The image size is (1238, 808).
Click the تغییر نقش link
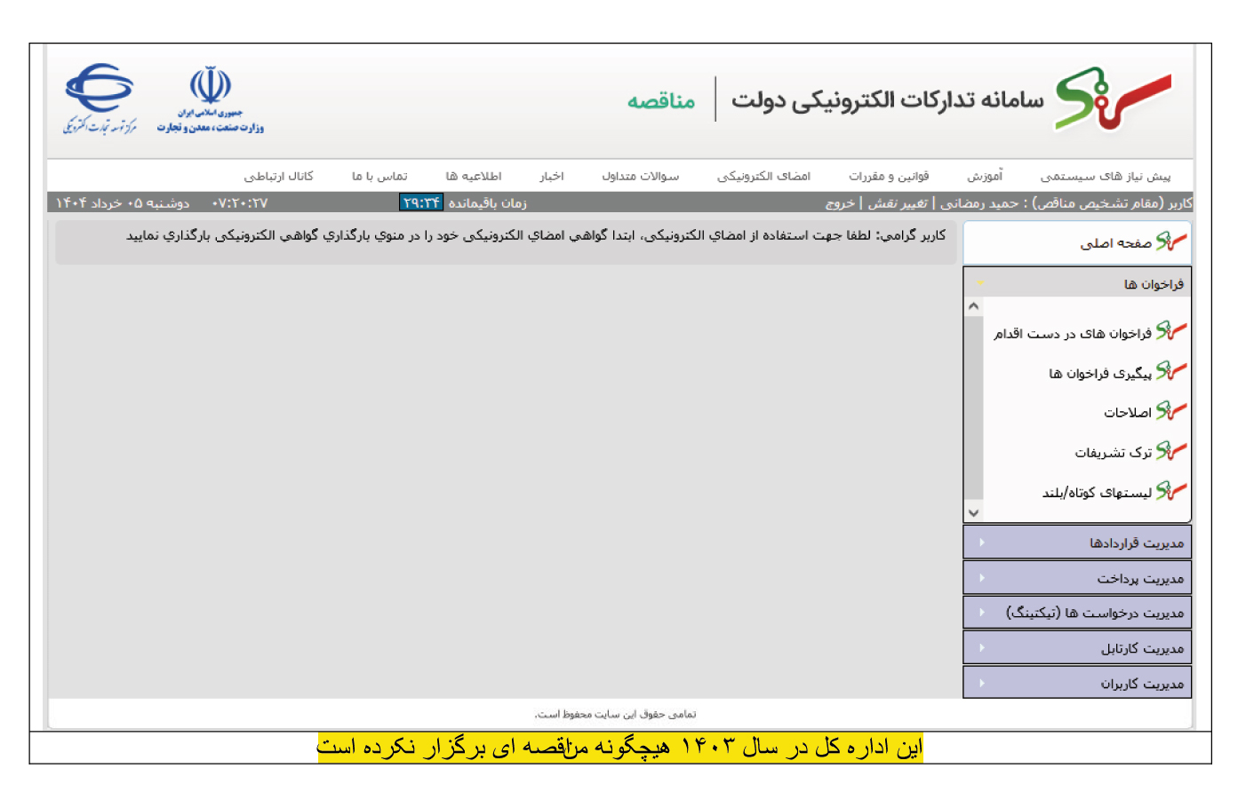[x=898, y=203]
